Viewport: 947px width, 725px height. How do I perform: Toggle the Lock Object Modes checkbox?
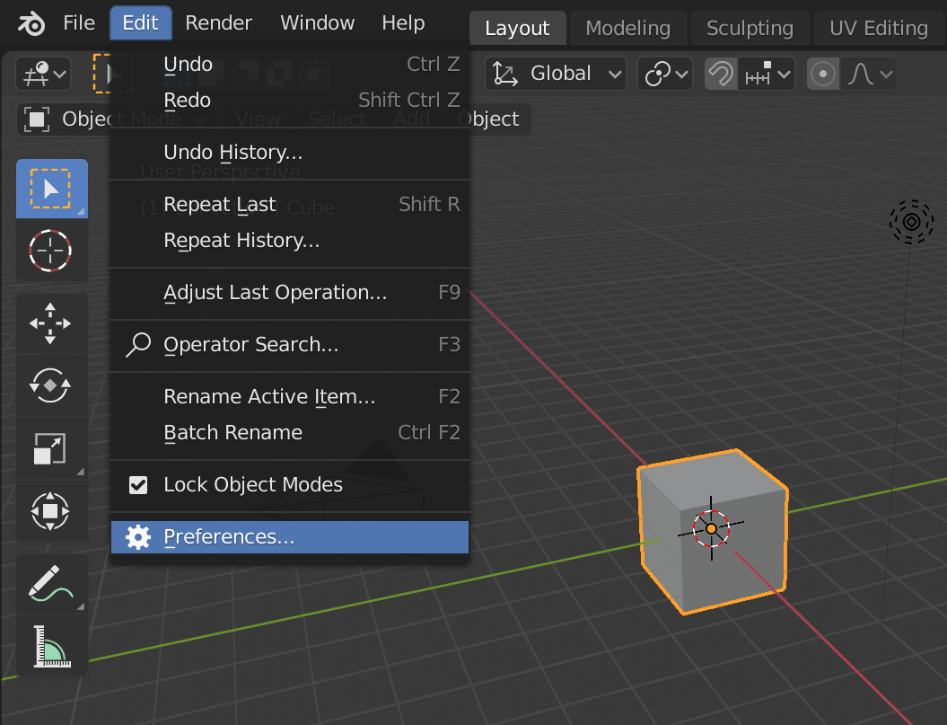[x=137, y=484]
